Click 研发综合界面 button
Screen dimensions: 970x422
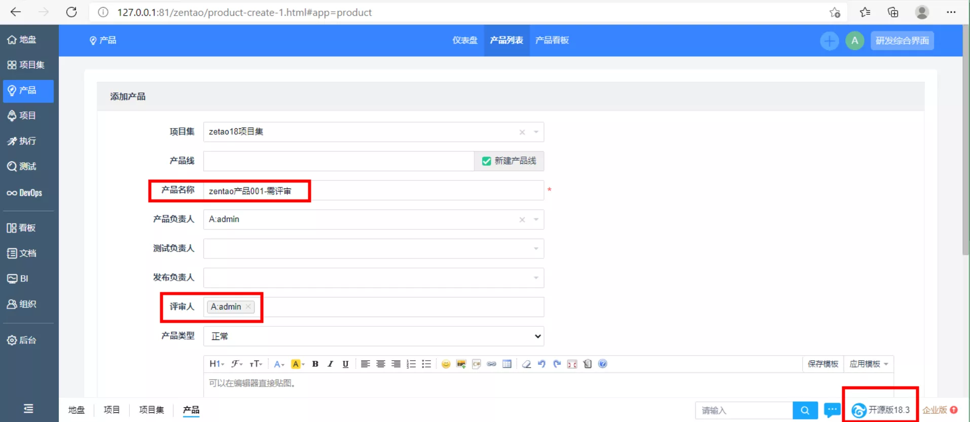pyautogui.click(x=902, y=41)
